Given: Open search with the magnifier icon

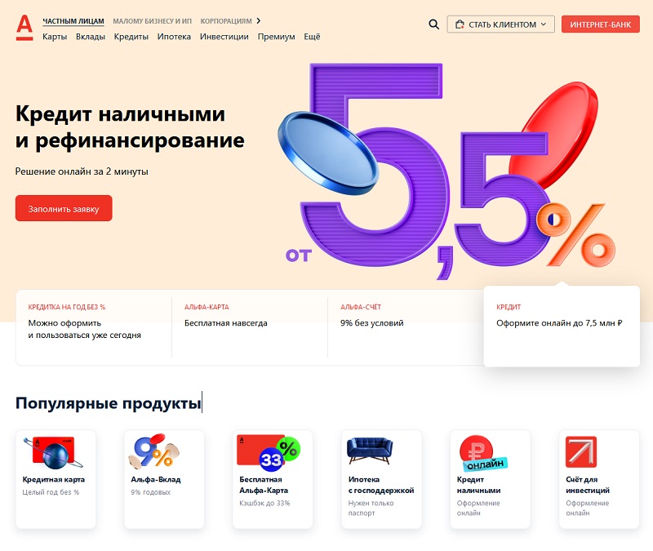Looking at the screenshot, I should (x=433, y=24).
